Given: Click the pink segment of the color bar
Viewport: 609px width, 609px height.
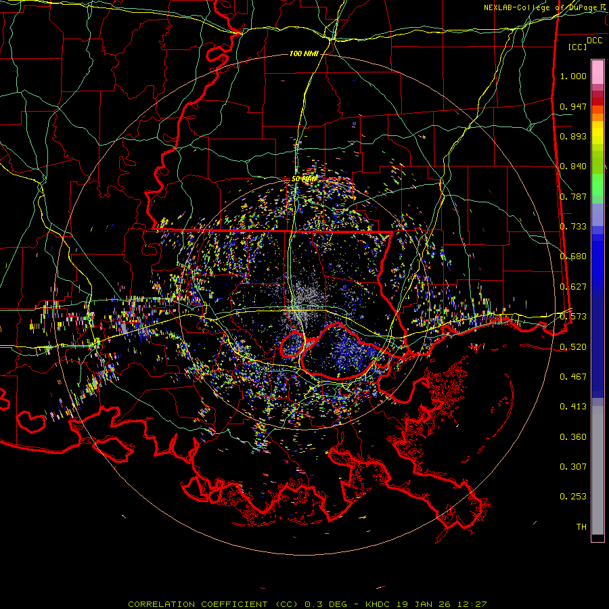Looking at the screenshot, I should coord(597,72).
